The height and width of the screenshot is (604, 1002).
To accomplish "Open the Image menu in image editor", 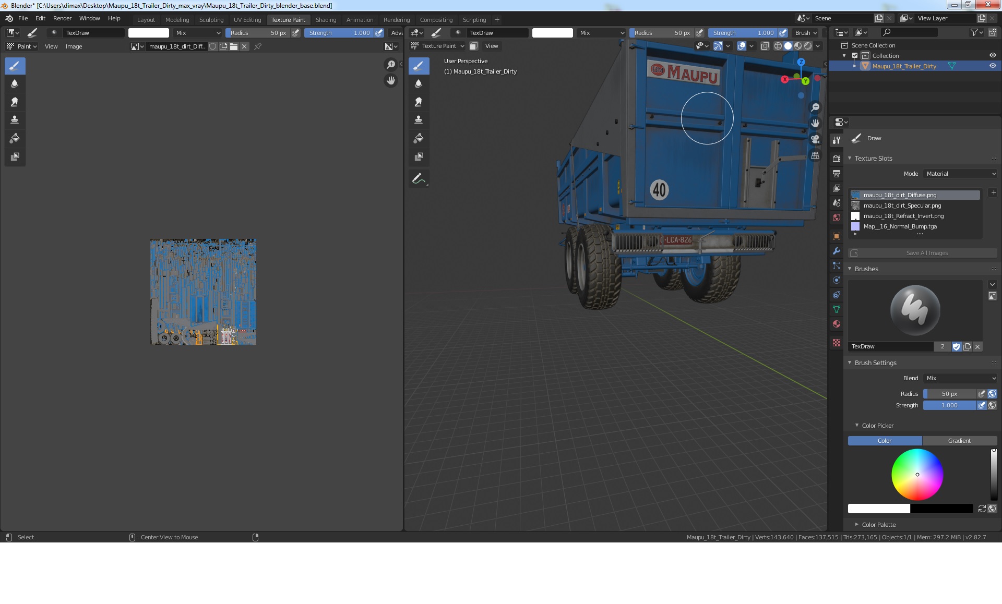I will click(x=74, y=46).
